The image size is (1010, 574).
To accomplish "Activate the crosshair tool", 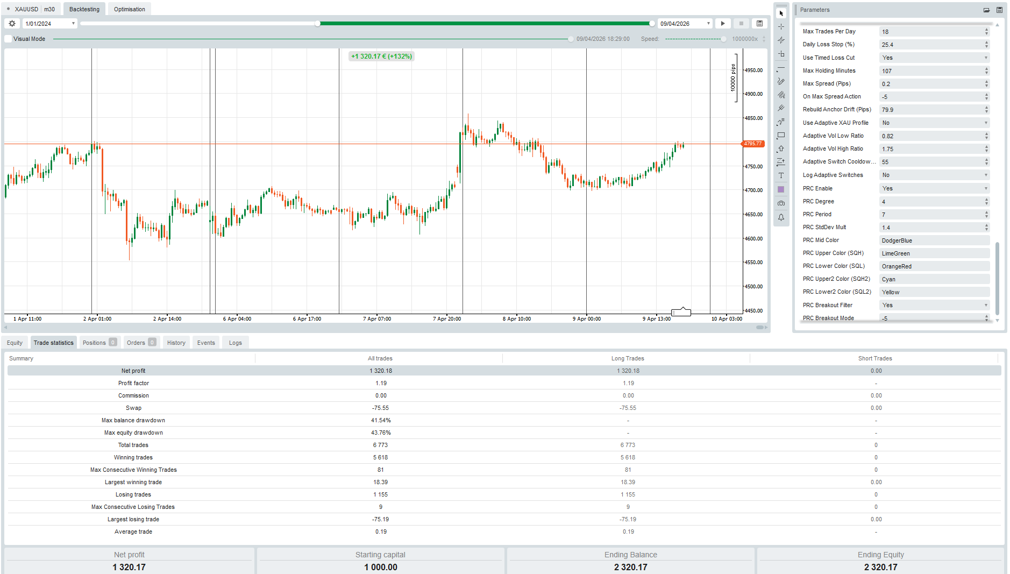I will [781, 26].
